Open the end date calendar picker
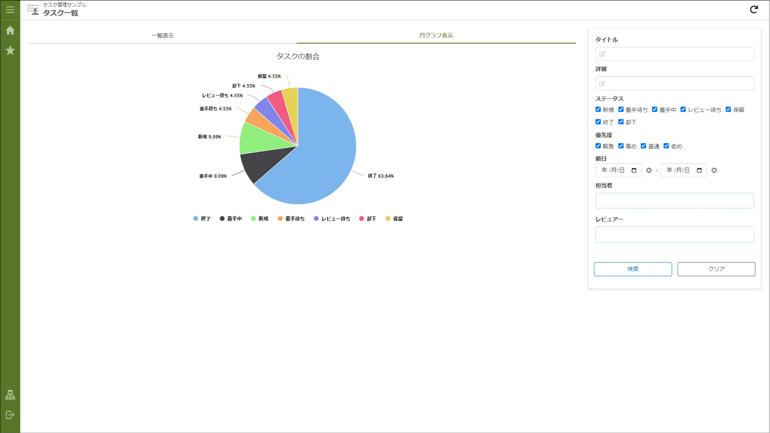 click(x=699, y=170)
